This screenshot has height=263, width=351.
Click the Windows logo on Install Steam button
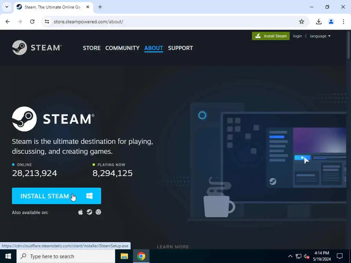click(x=89, y=196)
